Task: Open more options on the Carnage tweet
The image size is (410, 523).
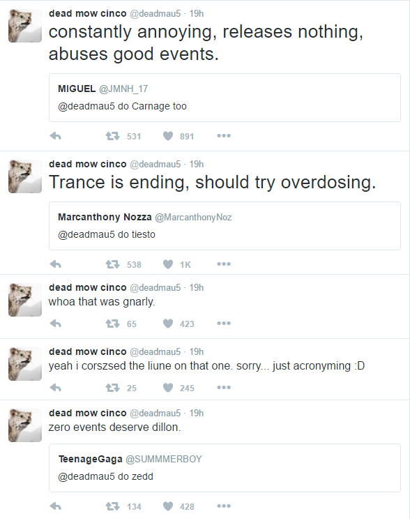Action: [x=224, y=136]
